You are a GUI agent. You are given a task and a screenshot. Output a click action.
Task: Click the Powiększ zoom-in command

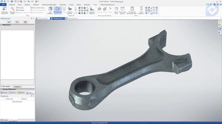[x=20, y=8]
